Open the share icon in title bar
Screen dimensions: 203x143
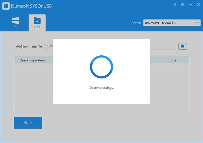click(175, 5)
